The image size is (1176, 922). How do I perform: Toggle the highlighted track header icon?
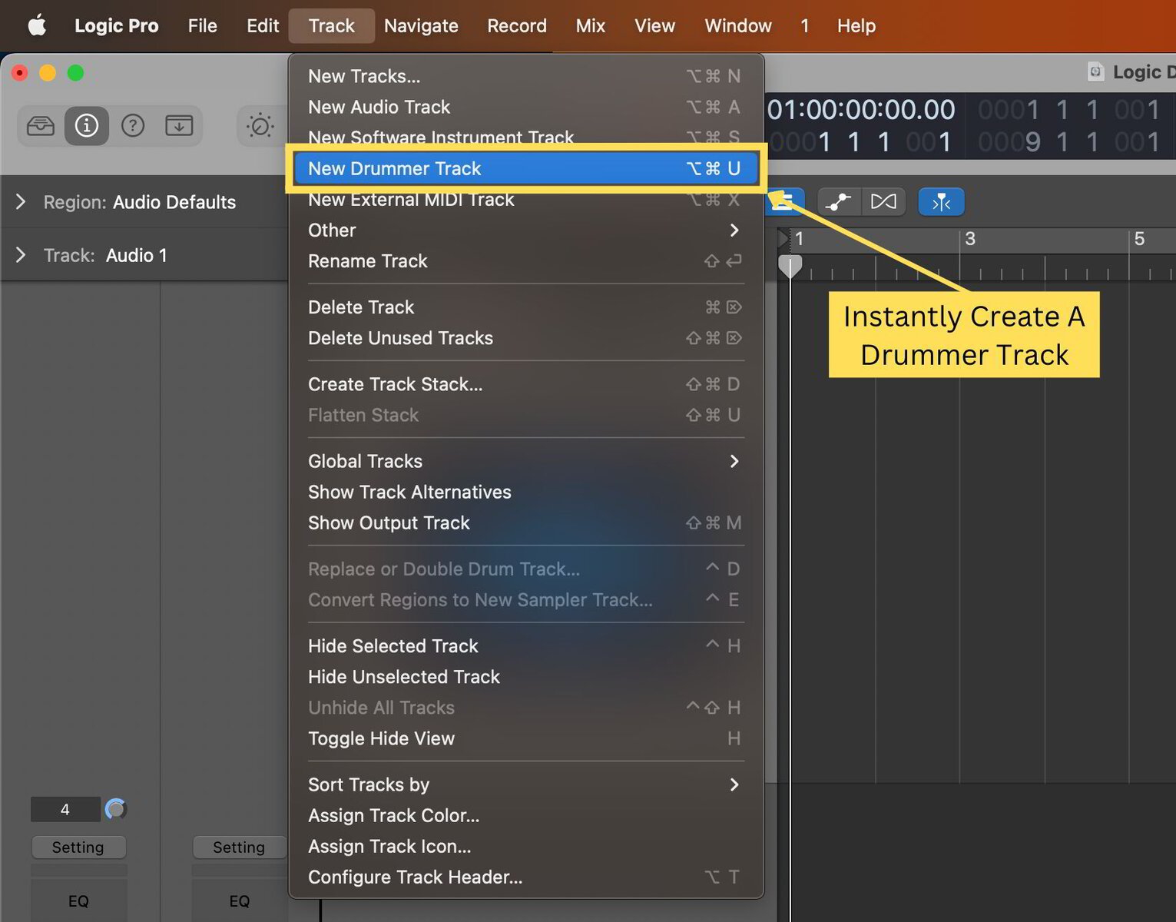tap(784, 201)
